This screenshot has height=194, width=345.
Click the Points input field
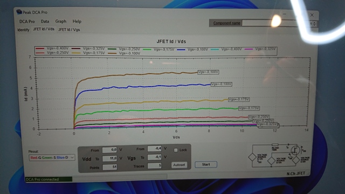109,167
